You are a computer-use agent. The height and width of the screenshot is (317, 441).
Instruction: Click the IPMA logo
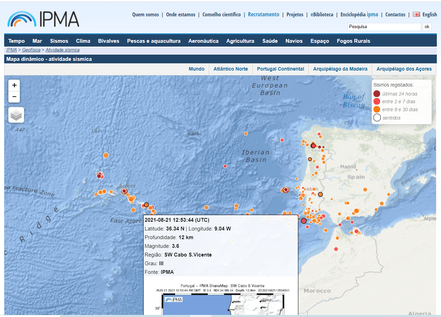pos(43,19)
